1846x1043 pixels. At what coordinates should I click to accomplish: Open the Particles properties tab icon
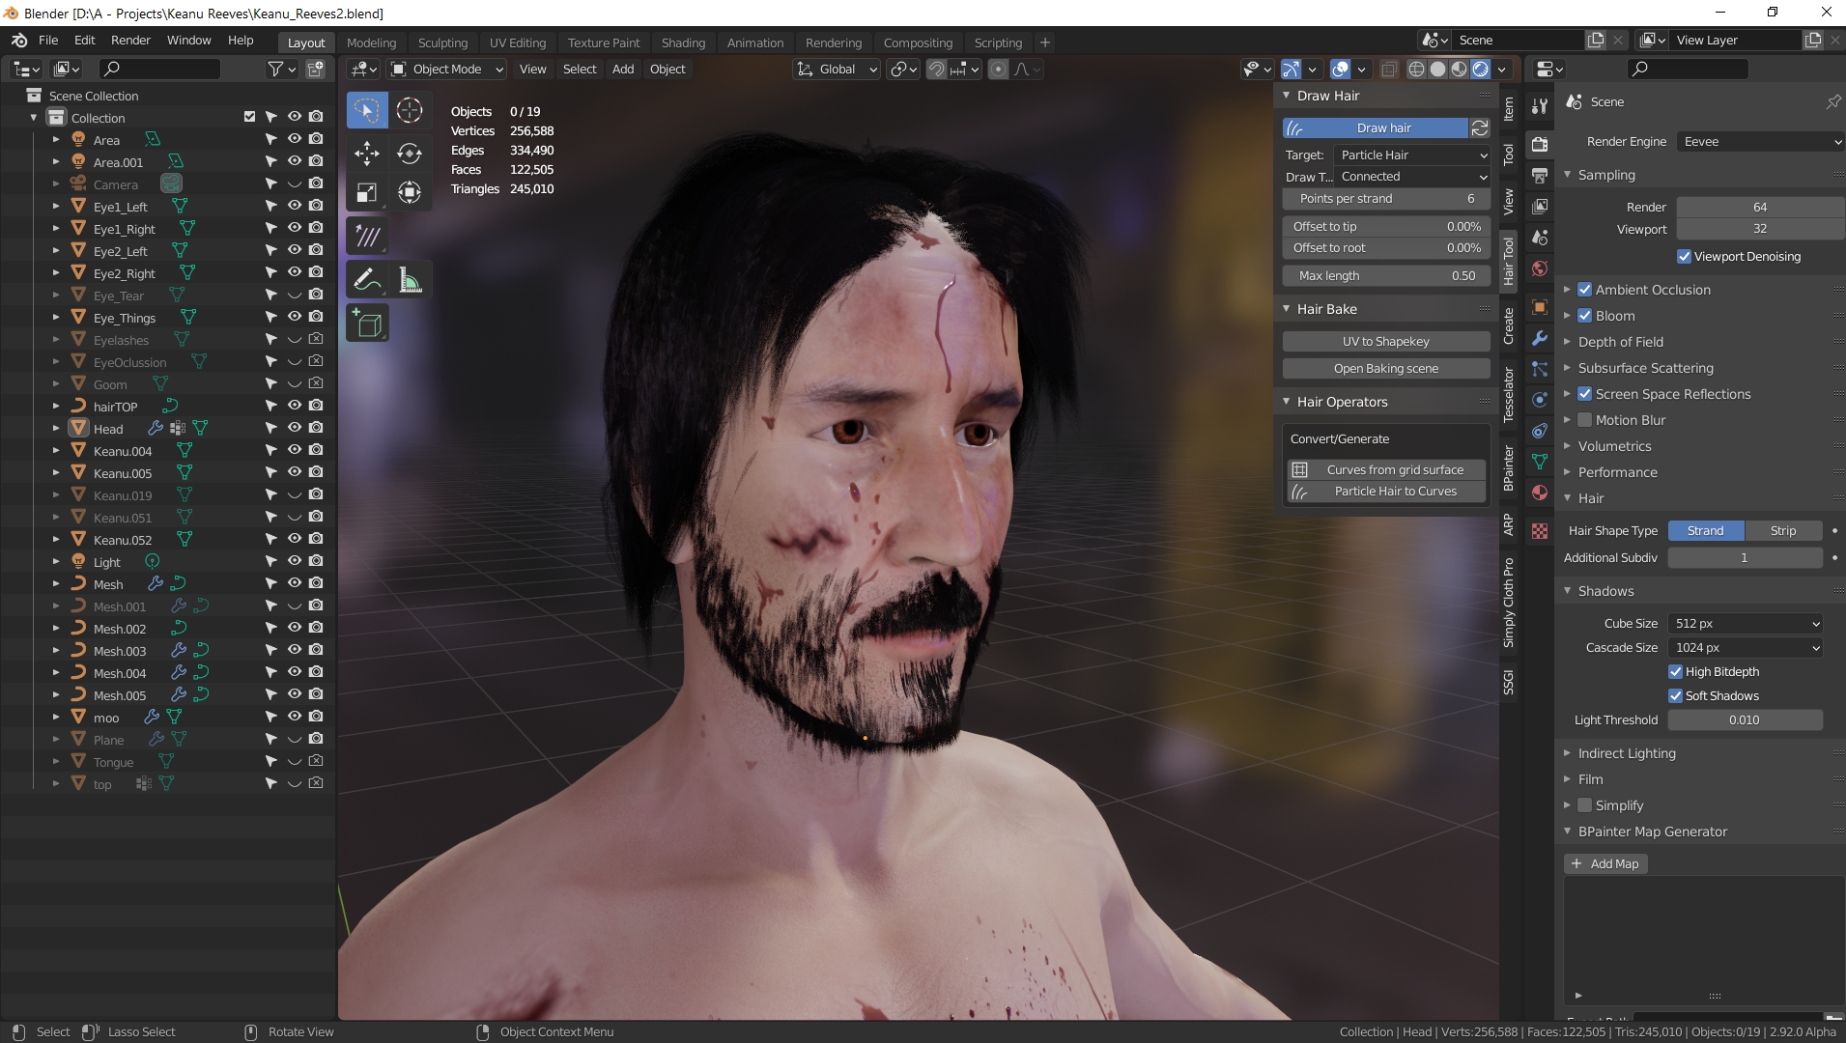(1540, 369)
